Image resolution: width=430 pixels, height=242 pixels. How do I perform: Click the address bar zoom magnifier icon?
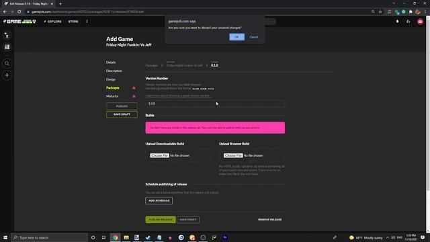373,12
